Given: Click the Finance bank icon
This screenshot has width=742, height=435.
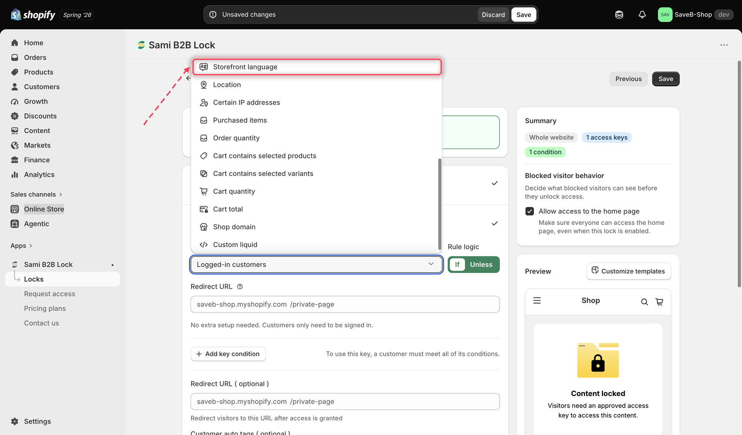Looking at the screenshot, I should [15, 160].
